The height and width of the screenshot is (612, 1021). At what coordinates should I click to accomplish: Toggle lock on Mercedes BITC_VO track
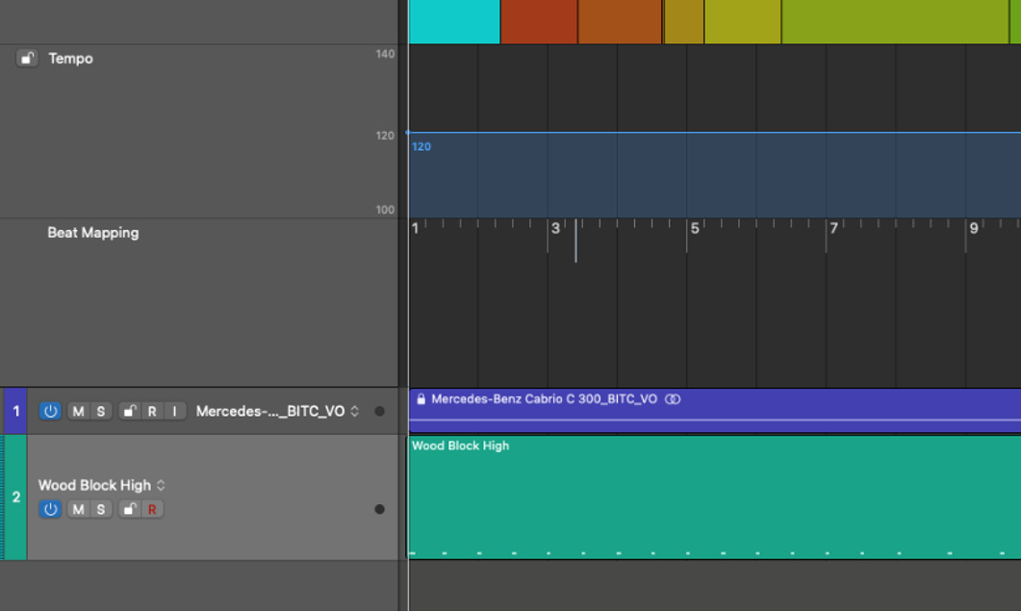[x=130, y=412]
